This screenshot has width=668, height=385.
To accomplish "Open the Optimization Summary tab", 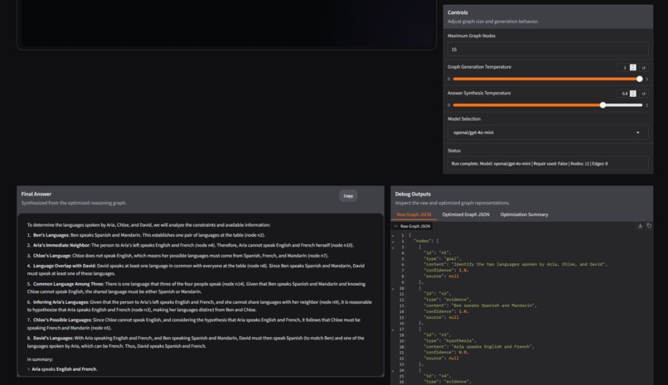I will pos(524,214).
